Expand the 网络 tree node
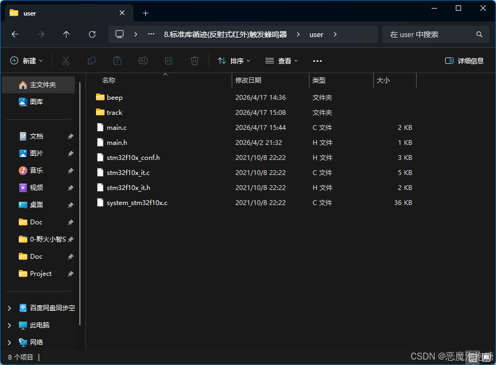This screenshot has height=365, width=496. click(x=10, y=342)
